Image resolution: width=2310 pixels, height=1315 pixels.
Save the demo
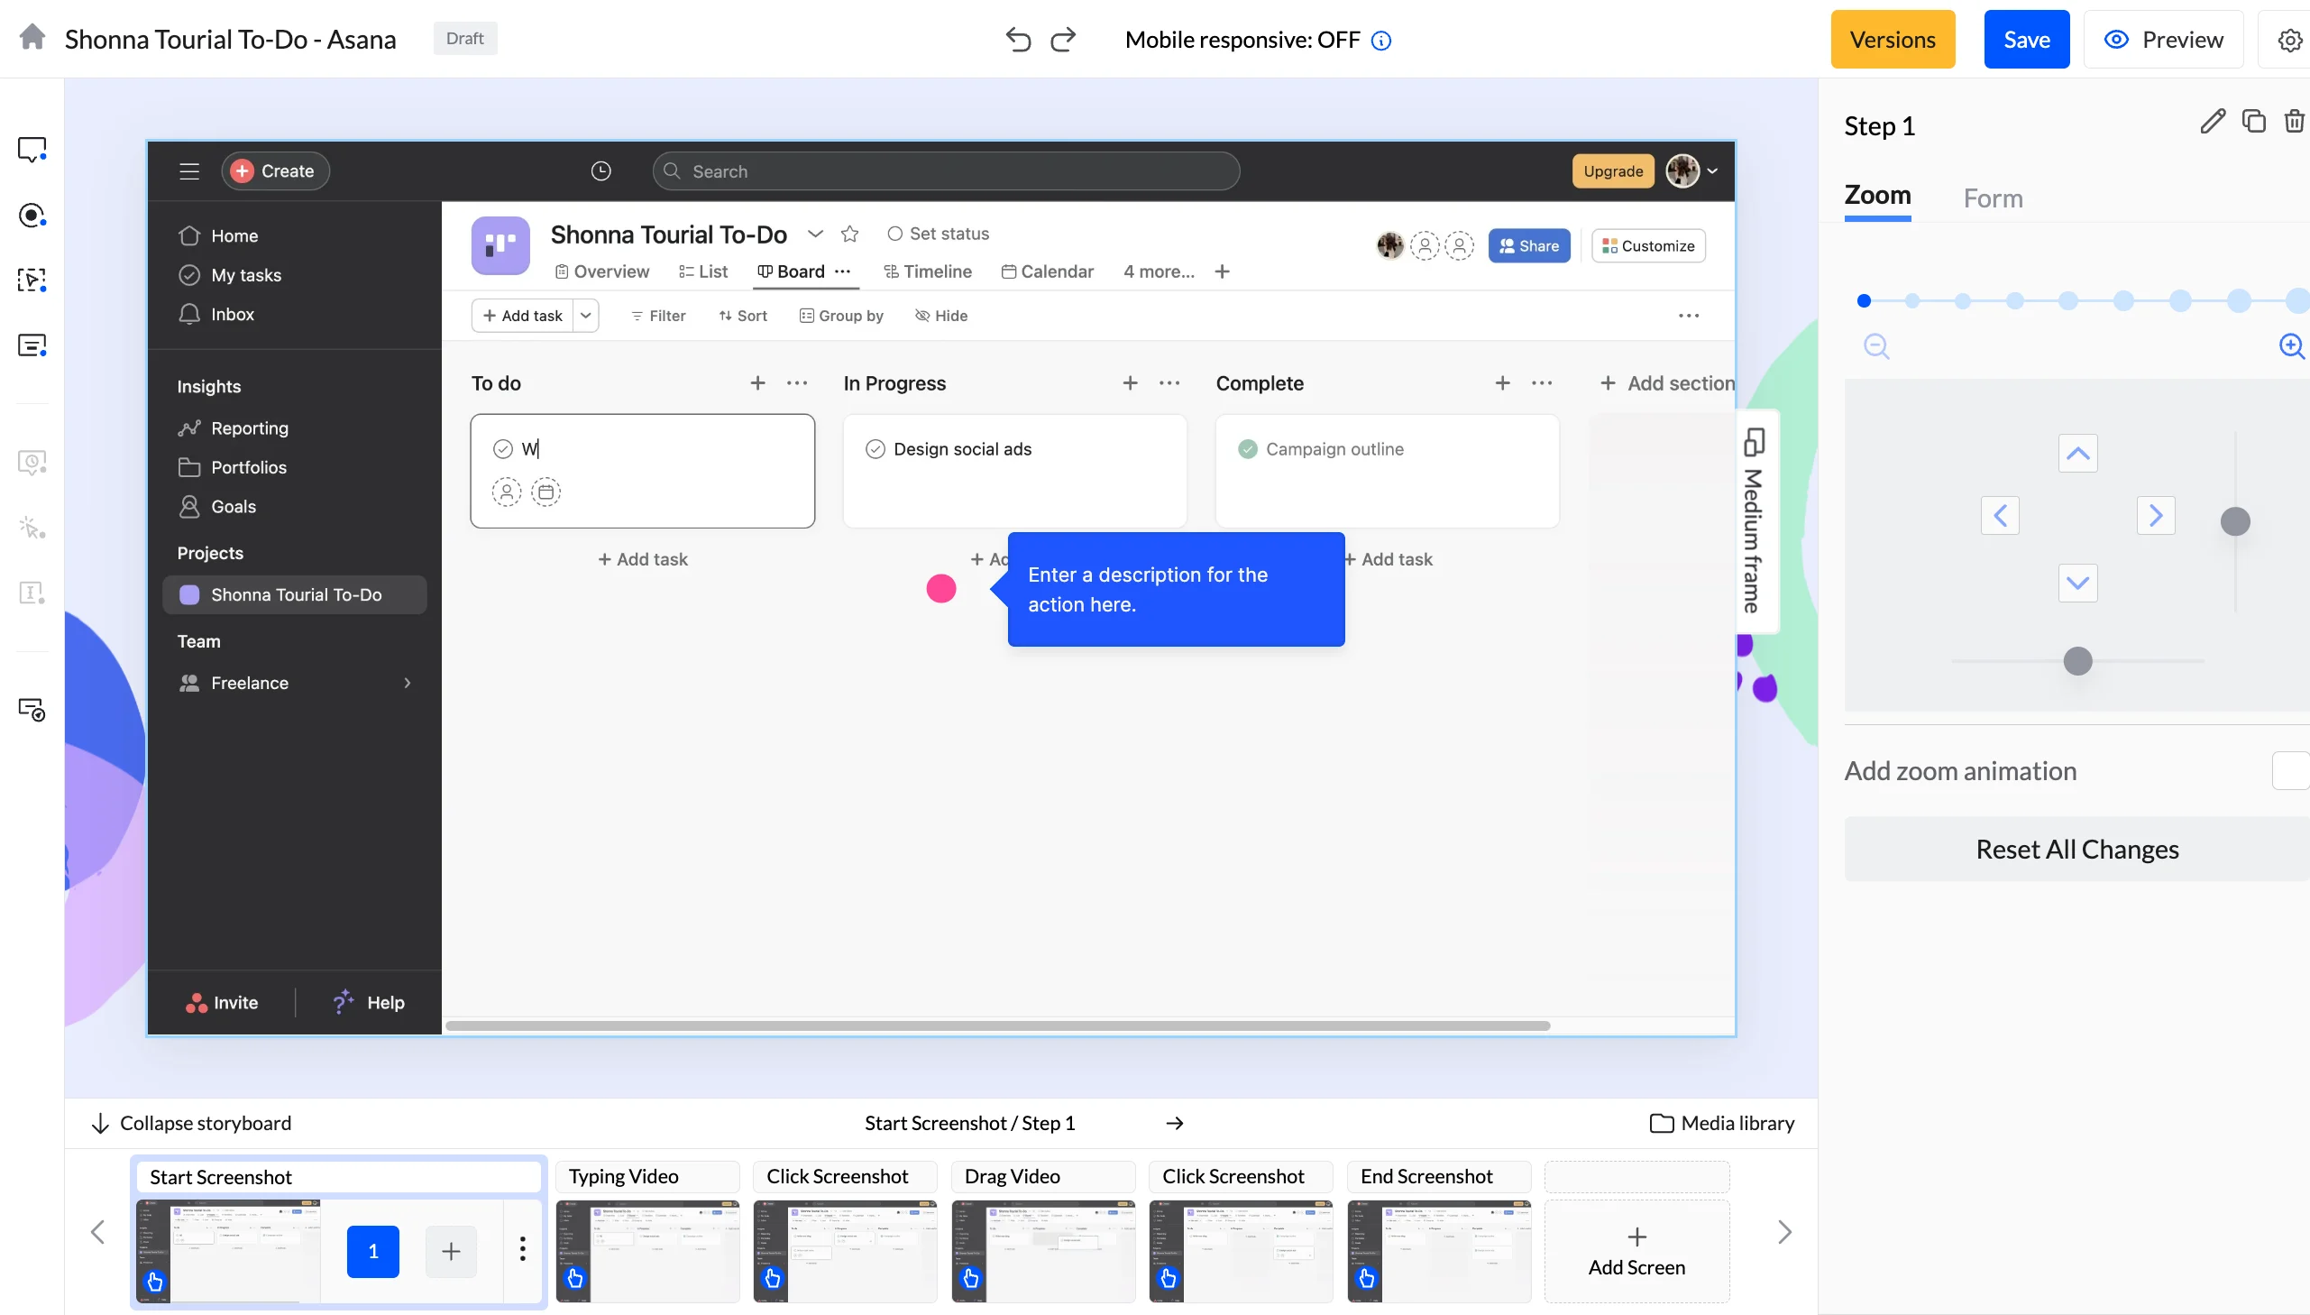tap(2026, 40)
